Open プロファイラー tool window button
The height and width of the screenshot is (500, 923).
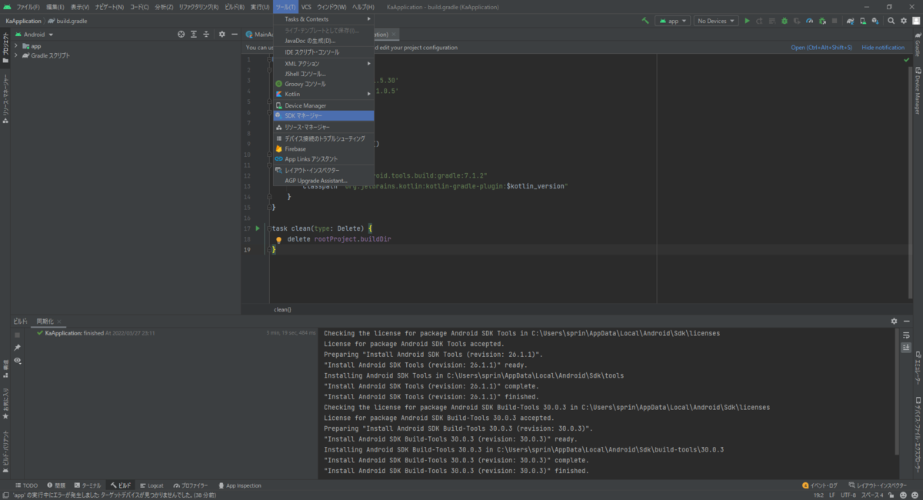(191, 485)
